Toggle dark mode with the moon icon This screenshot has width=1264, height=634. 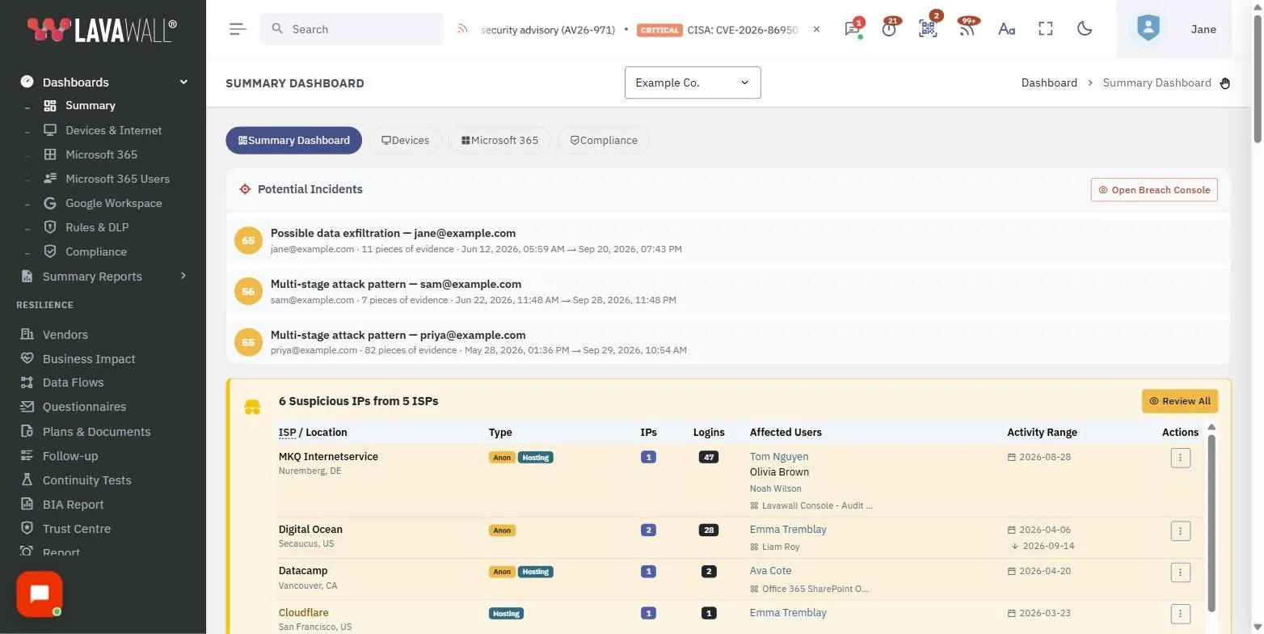(x=1085, y=29)
